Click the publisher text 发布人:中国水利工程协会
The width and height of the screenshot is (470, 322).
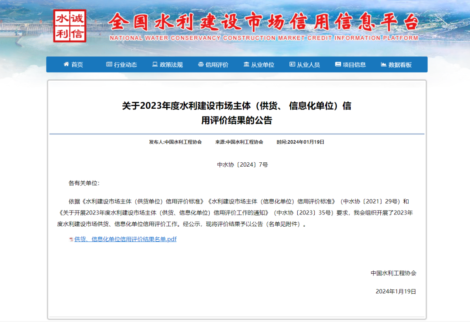pyautogui.click(x=175, y=142)
